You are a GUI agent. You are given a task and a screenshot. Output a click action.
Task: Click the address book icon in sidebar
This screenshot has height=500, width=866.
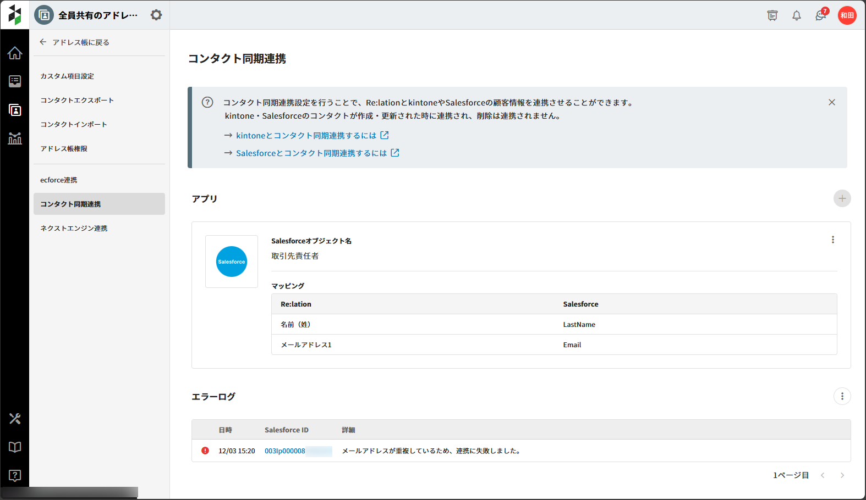15,110
